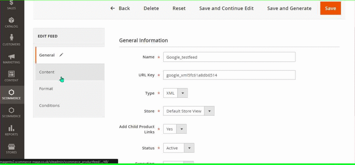Screen dimensions: 355x165
Task: Expand the Type XML dropdown
Action: tap(183, 93)
